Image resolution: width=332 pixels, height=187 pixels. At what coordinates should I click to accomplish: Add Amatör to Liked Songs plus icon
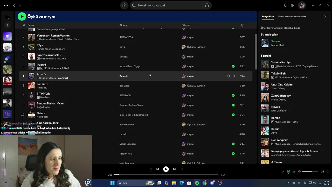(233, 76)
